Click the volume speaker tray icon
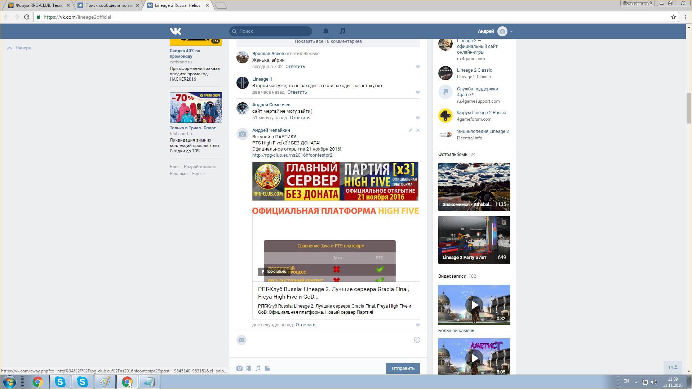The height and width of the screenshot is (389, 692). coord(654,382)
